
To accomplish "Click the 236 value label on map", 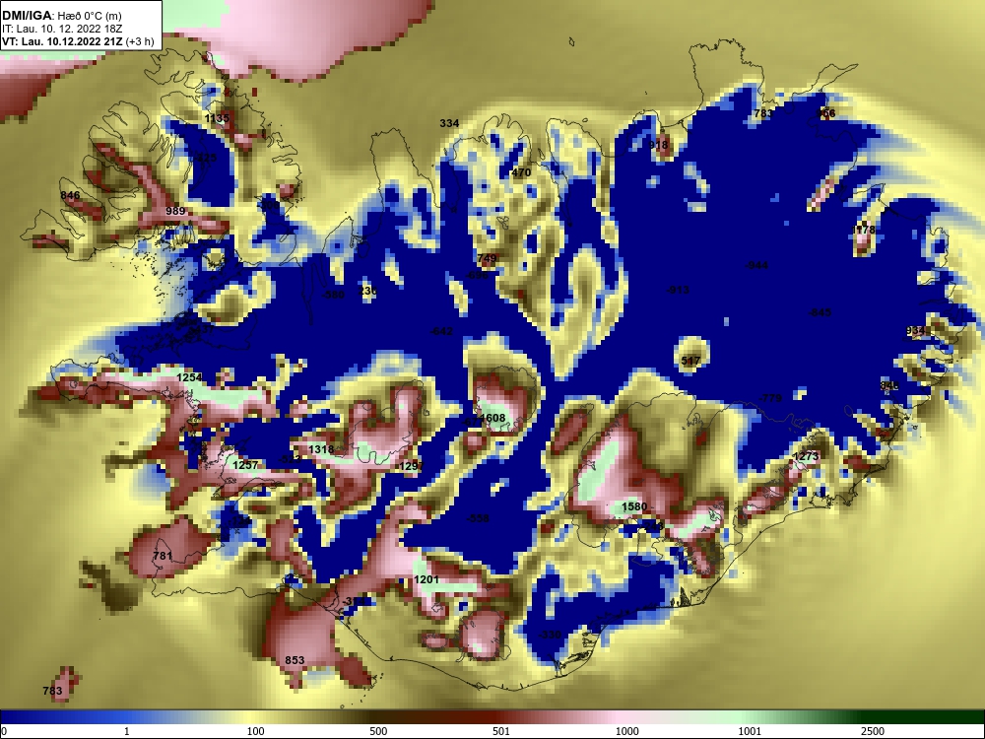I will tap(368, 291).
